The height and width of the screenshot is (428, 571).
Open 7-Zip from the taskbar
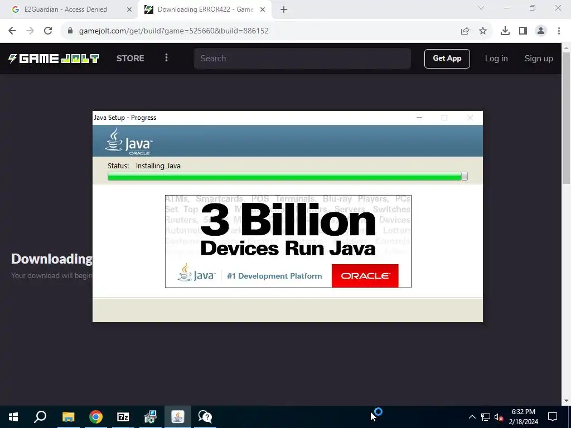coord(123,417)
